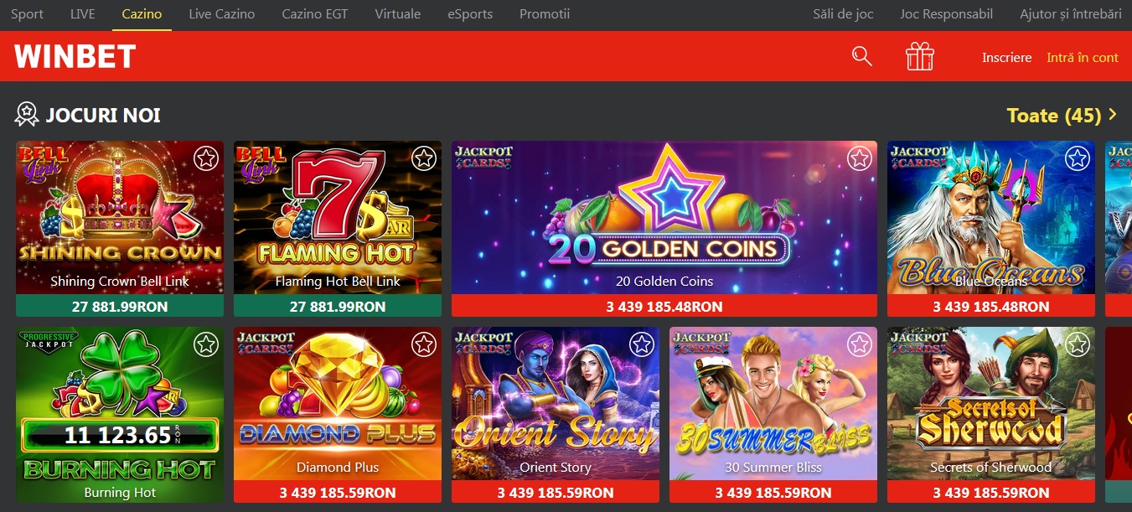Click the gift box promotions icon
Screen dimensions: 1132x512
point(920,56)
